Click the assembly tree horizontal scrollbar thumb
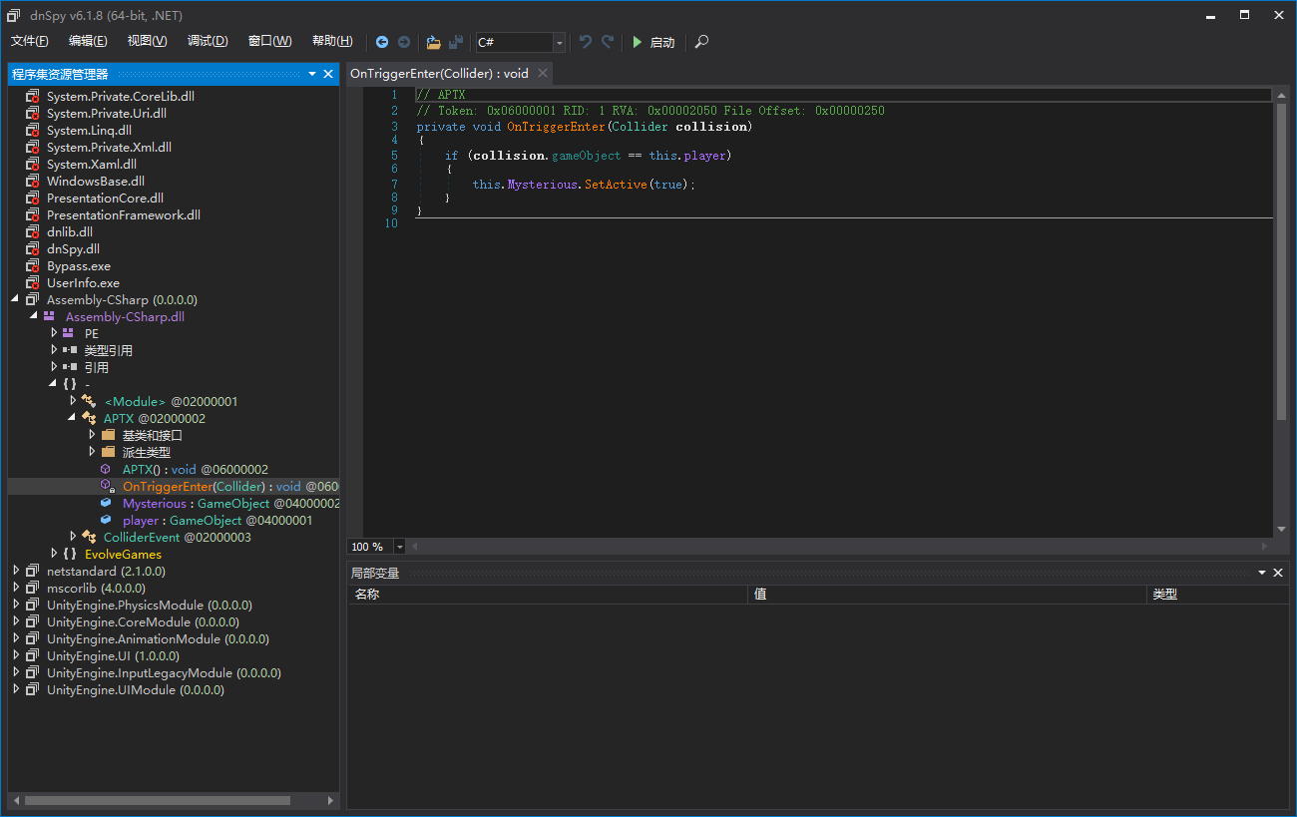The width and height of the screenshot is (1297, 817). point(157,800)
